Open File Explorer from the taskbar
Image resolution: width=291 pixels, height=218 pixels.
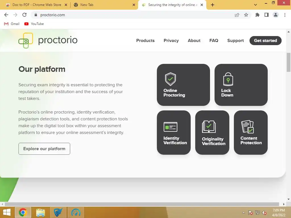40,212
